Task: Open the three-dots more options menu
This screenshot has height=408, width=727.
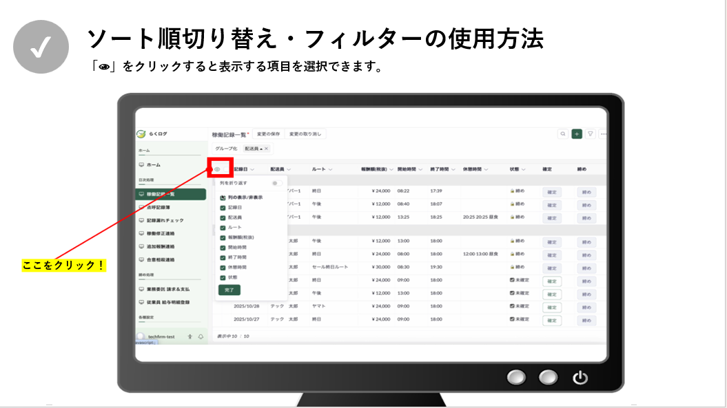Action: pyautogui.click(x=604, y=134)
